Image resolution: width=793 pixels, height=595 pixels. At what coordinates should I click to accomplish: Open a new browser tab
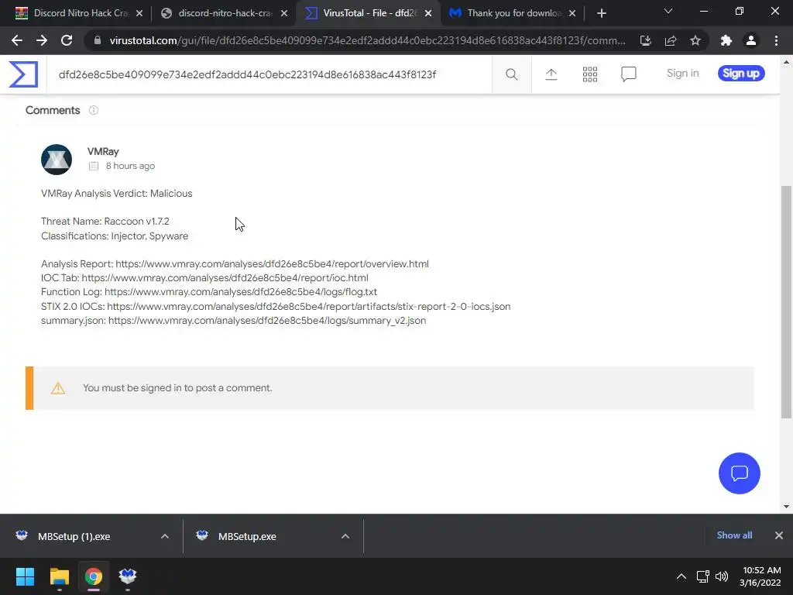[601, 13]
